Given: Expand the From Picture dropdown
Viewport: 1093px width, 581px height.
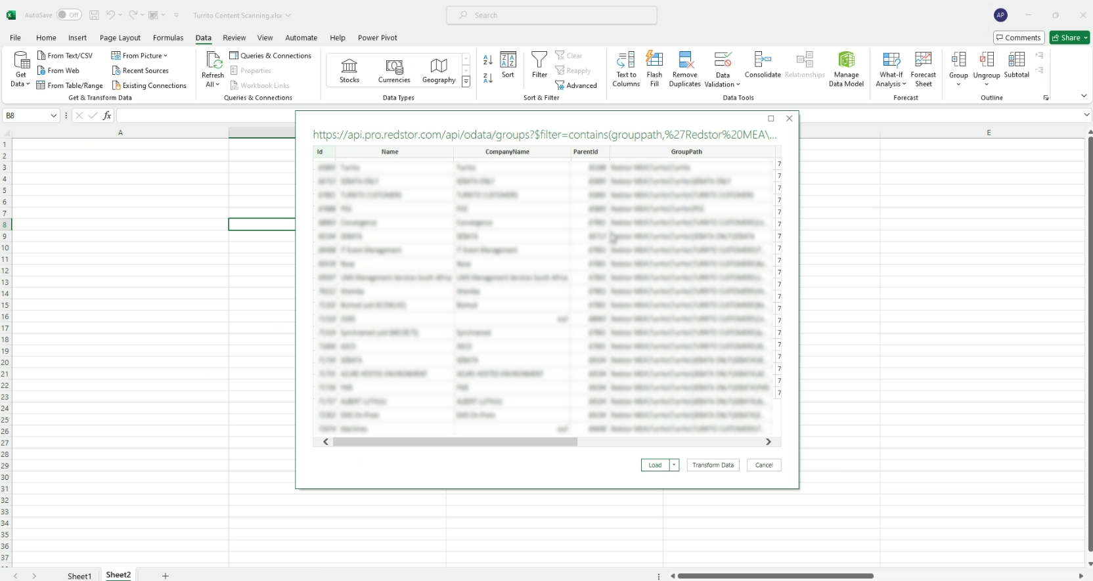Looking at the screenshot, I should (166, 56).
